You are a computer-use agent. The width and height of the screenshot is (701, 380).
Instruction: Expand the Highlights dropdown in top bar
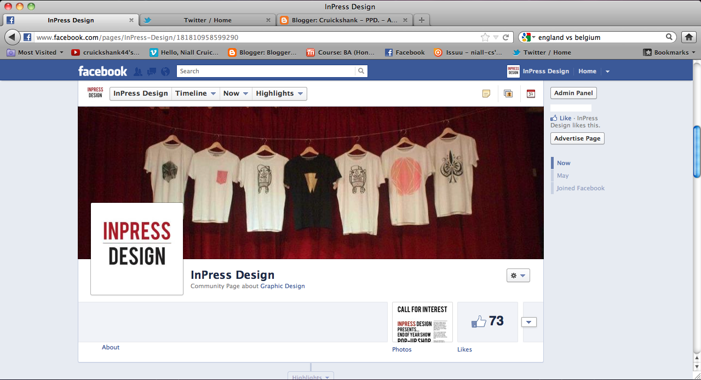click(x=300, y=93)
